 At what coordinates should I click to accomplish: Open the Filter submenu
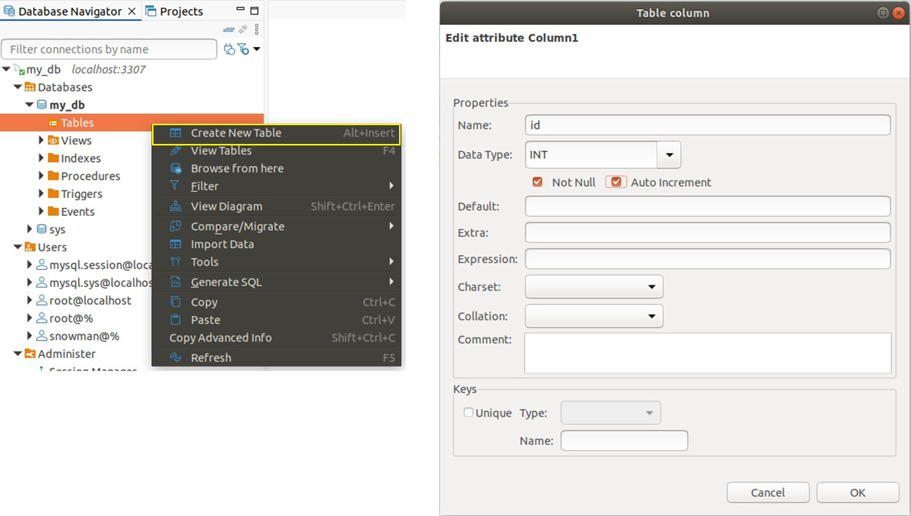click(x=276, y=187)
